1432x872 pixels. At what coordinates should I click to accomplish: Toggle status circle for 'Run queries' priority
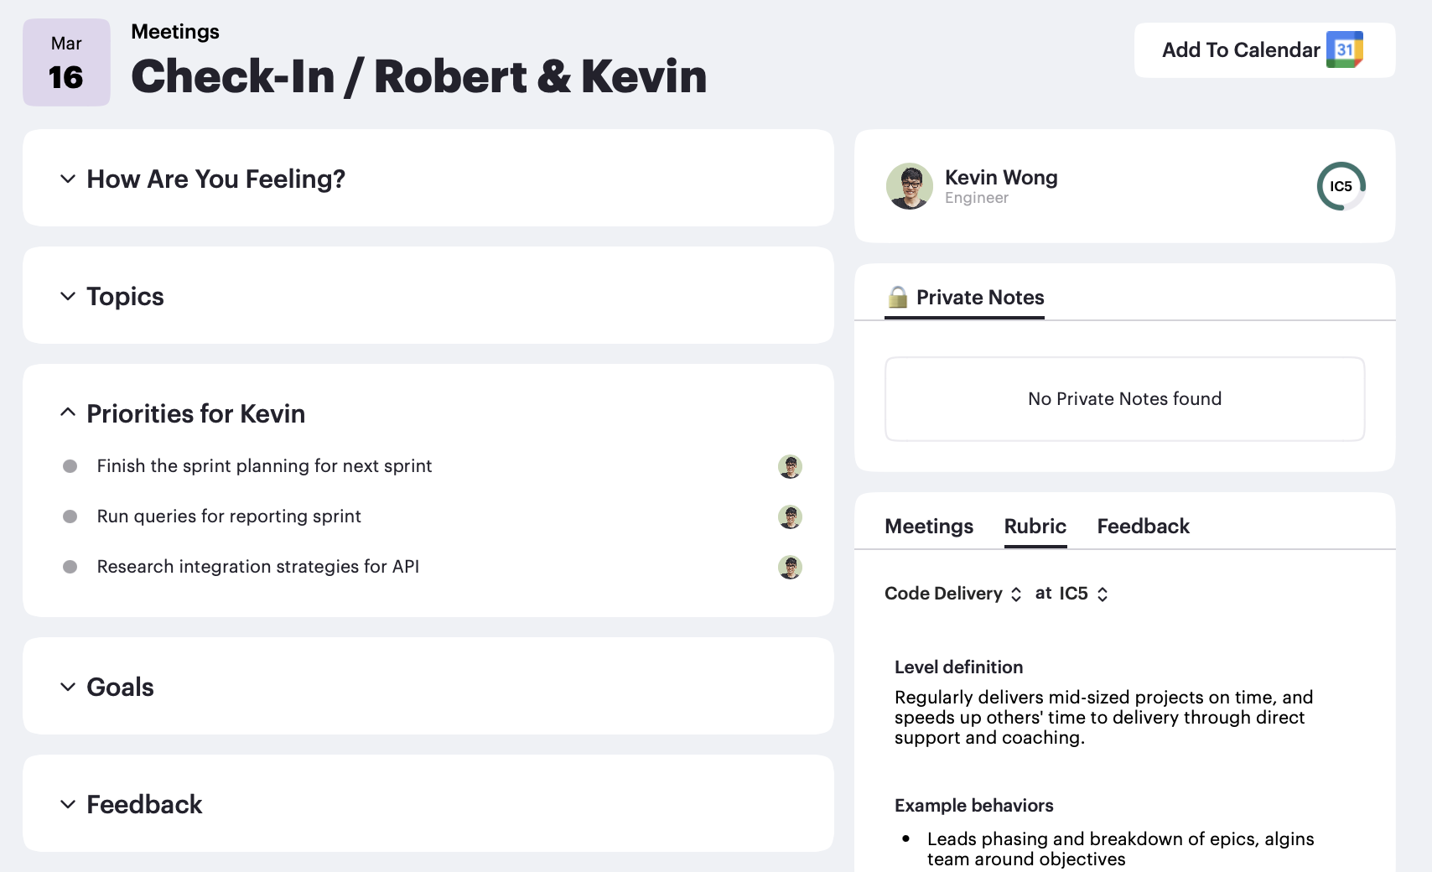point(70,516)
